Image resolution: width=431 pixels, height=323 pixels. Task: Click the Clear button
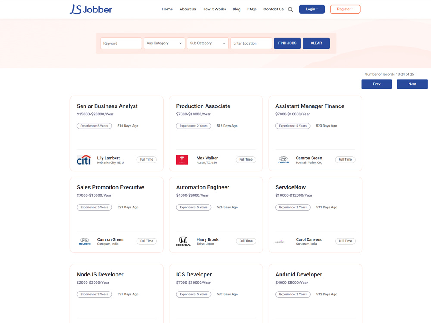pyautogui.click(x=316, y=43)
